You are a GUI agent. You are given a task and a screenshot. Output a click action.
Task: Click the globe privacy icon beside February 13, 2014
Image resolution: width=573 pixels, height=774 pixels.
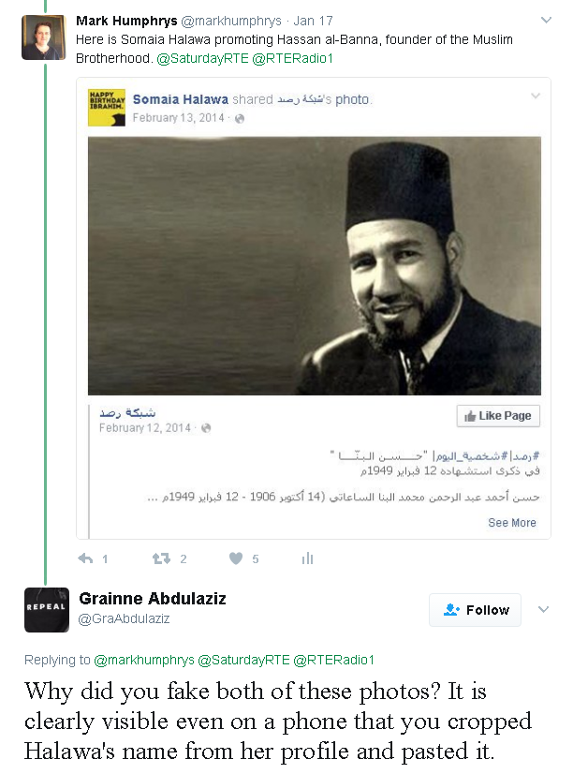click(x=239, y=118)
